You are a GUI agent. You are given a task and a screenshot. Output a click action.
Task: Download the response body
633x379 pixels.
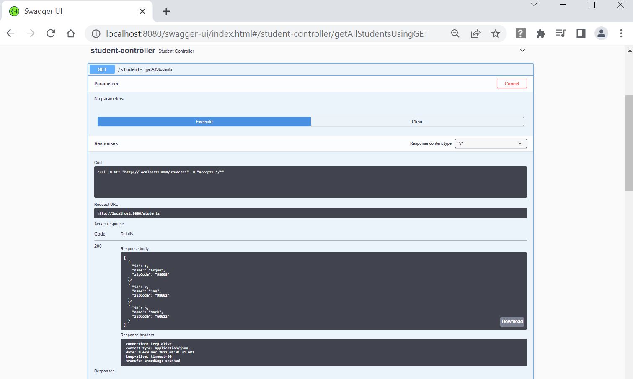point(512,322)
